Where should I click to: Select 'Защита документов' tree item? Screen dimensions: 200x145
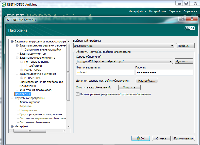[33, 54]
